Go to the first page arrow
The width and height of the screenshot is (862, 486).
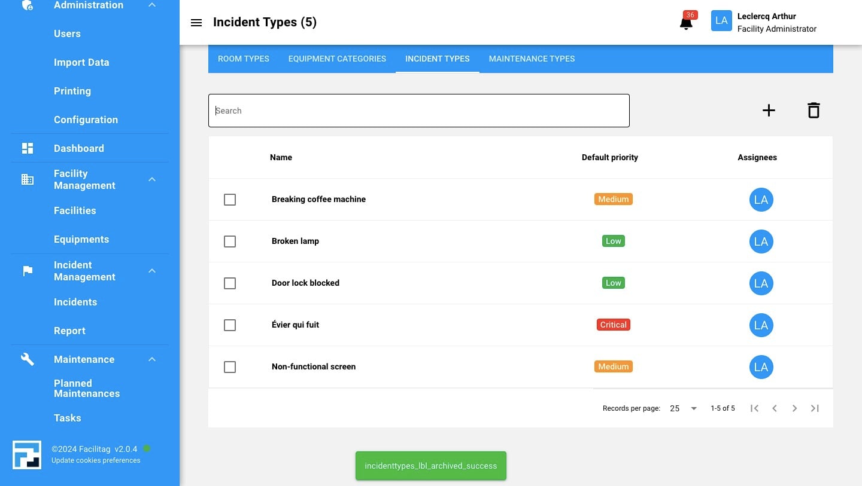(754, 408)
